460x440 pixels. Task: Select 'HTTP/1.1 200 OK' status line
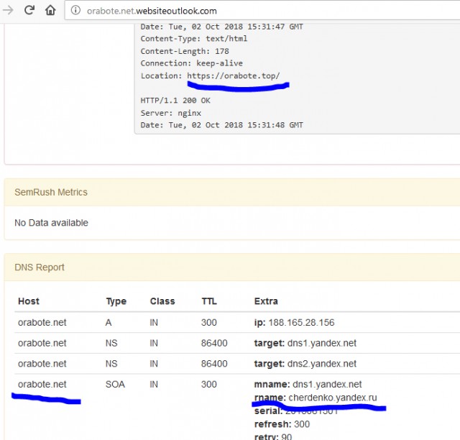pyautogui.click(x=175, y=101)
